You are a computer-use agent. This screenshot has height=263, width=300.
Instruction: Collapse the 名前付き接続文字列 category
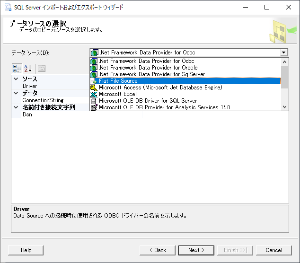point(16,107)
